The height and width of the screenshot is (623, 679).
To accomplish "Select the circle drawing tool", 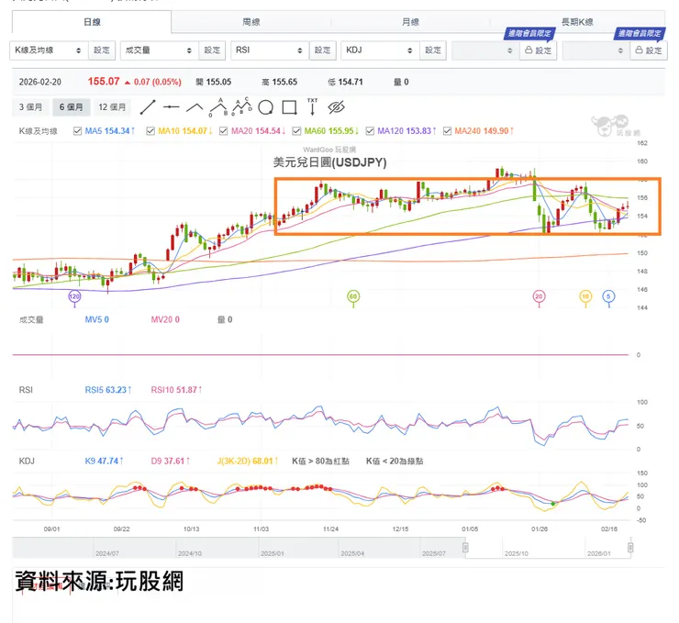I will (x=265, y=107).
